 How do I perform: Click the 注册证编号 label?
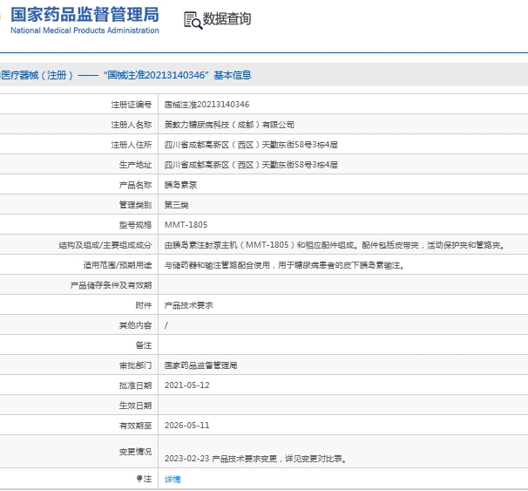click(x=132, y=105)
